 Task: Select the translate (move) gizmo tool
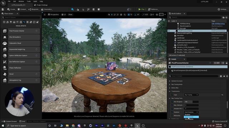(112, 15)
